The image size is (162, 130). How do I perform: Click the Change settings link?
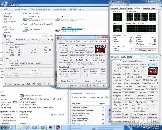(x=58, y=115)
